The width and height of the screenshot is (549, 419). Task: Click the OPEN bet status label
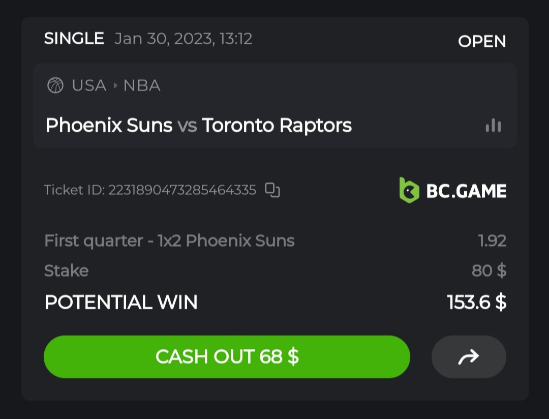(x=482, y=41)
